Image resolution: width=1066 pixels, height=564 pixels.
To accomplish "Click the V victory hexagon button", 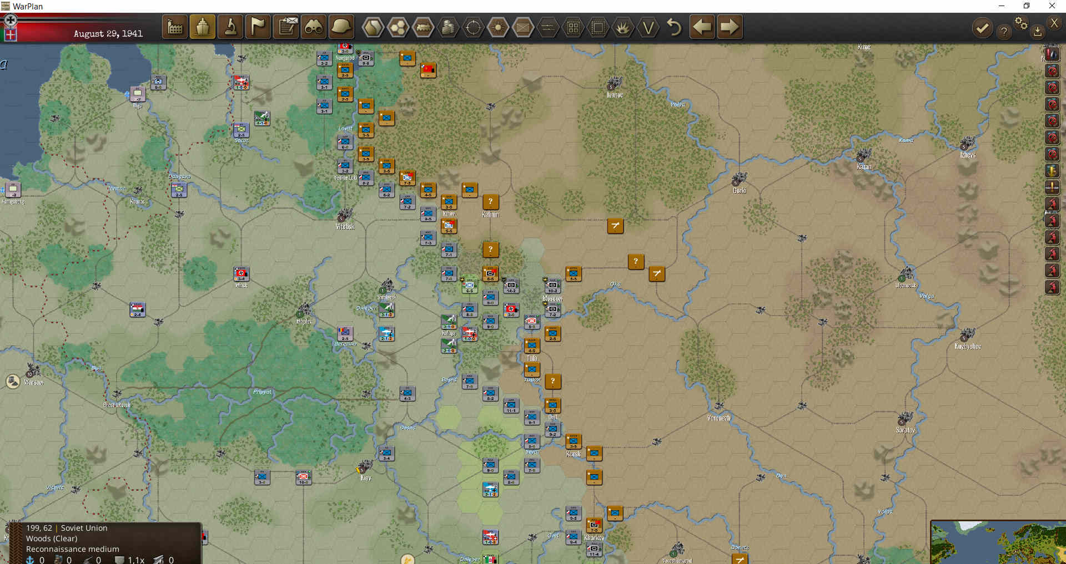I will (x=648, y=27).
